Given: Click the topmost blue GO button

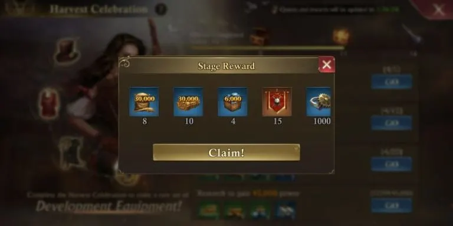Looking at the screenshot, I should pos(392,82).
